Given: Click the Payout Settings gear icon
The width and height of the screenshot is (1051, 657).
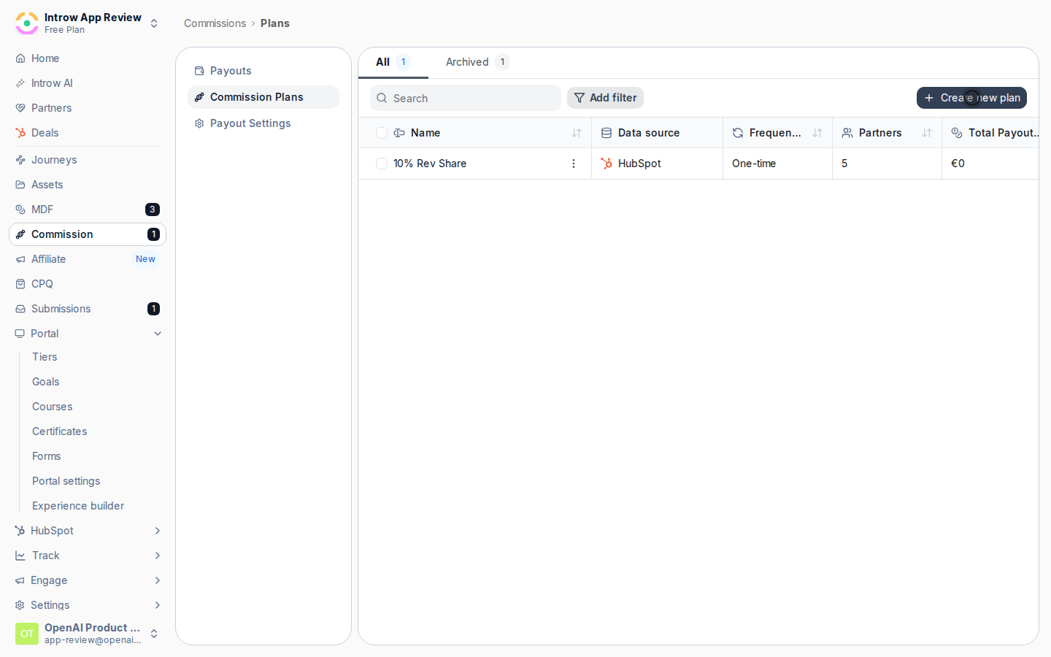Looking at the screenshot, I should (x=199, y=123).
